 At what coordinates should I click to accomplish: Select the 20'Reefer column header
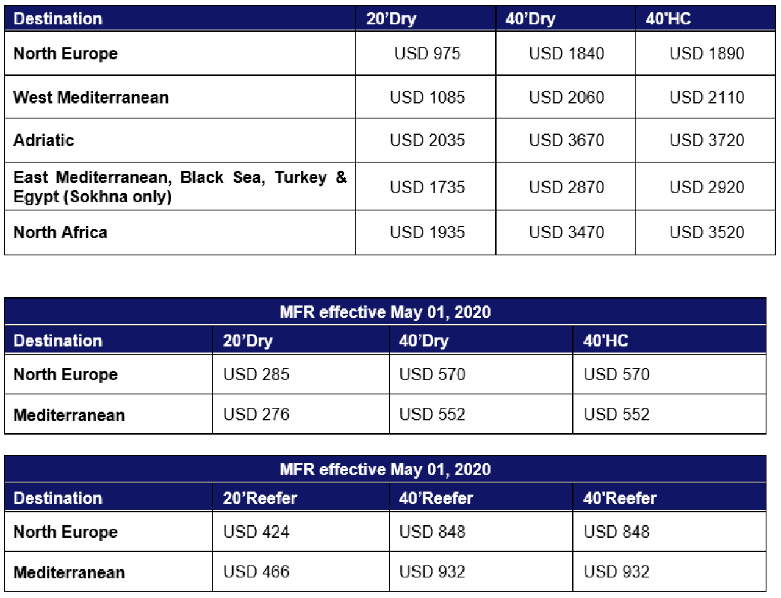click(x=260, y=498)
